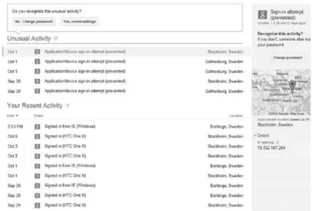312x211 pixels.
Task: Click 'Signed in (HTC One X)' on Oct 6
Action: pos(65,136)
